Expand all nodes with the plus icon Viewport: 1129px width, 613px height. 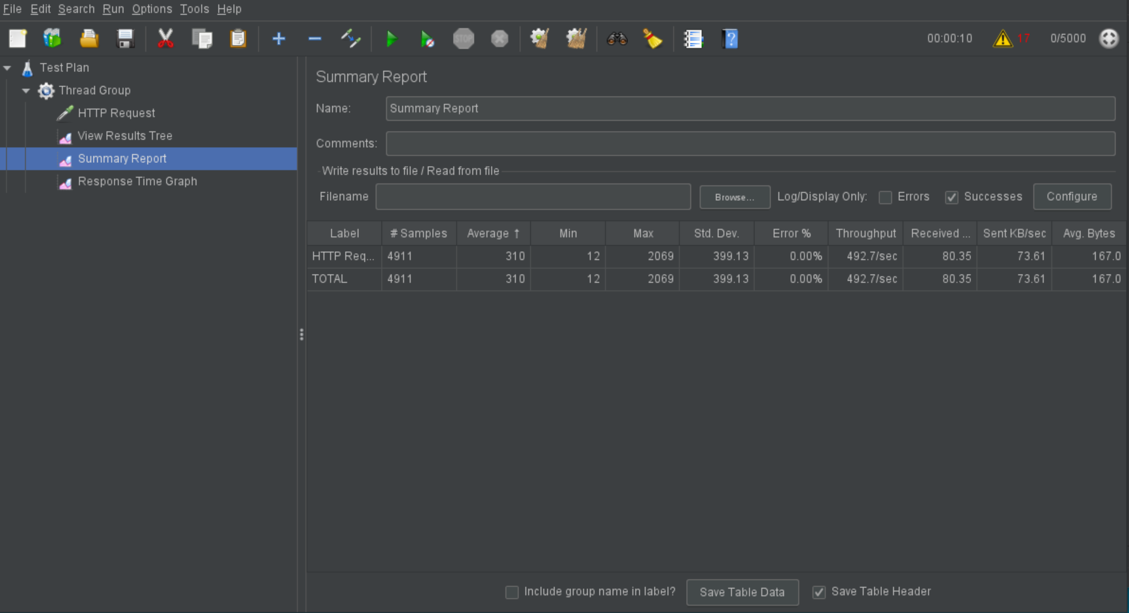(x=279, y=39)
